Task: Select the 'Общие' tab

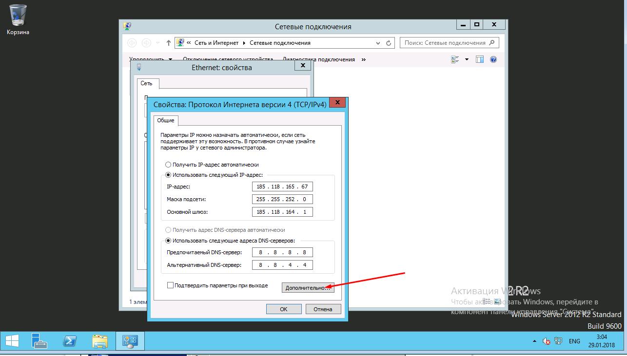Action: click(166, 120)
